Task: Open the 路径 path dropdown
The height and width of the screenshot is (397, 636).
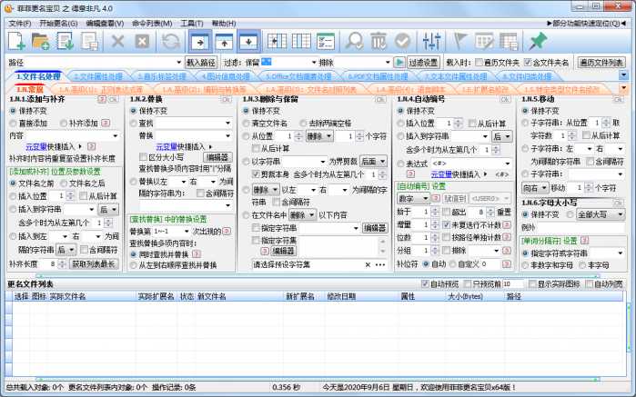Action: (179, 63)
